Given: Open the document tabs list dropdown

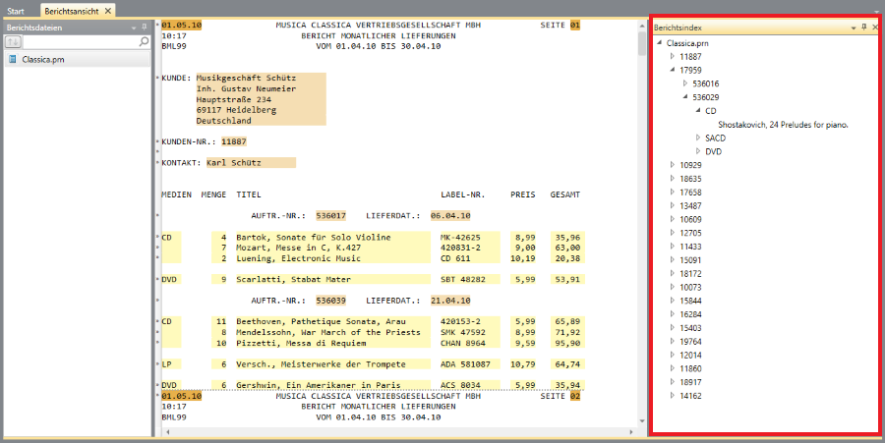Looking at the screenshot, I should tap(875, 10).
